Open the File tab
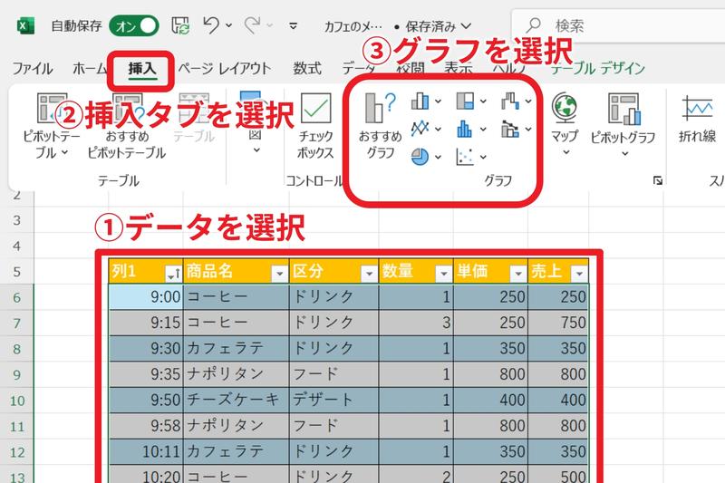 click(33, 69)
